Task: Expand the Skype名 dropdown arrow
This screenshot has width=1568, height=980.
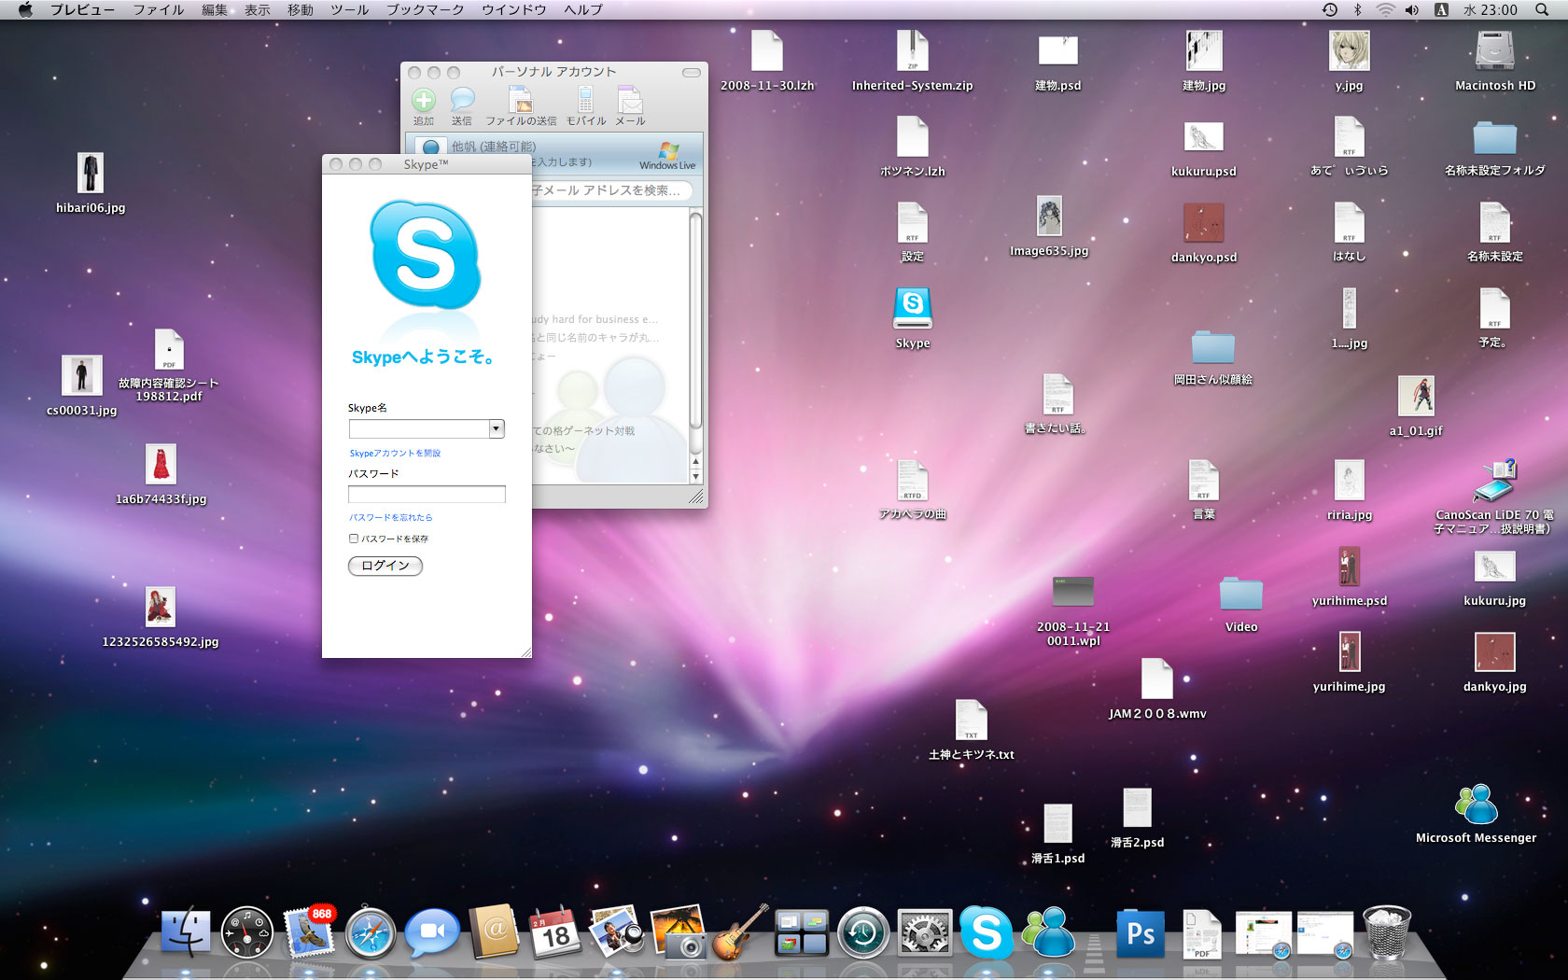Action: point(497,428)
